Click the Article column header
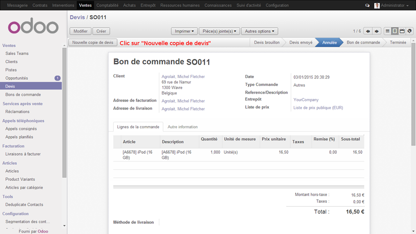Viewport: 416px width, 234px height. 140,142
